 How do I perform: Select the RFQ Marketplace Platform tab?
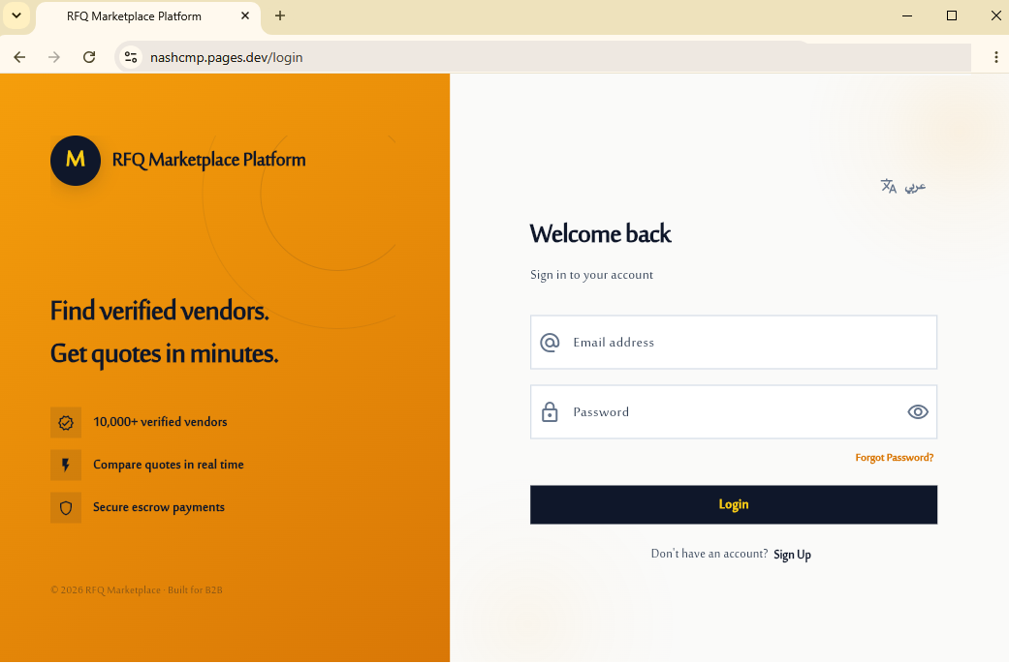pyautogui.click(x=148, y=17)
